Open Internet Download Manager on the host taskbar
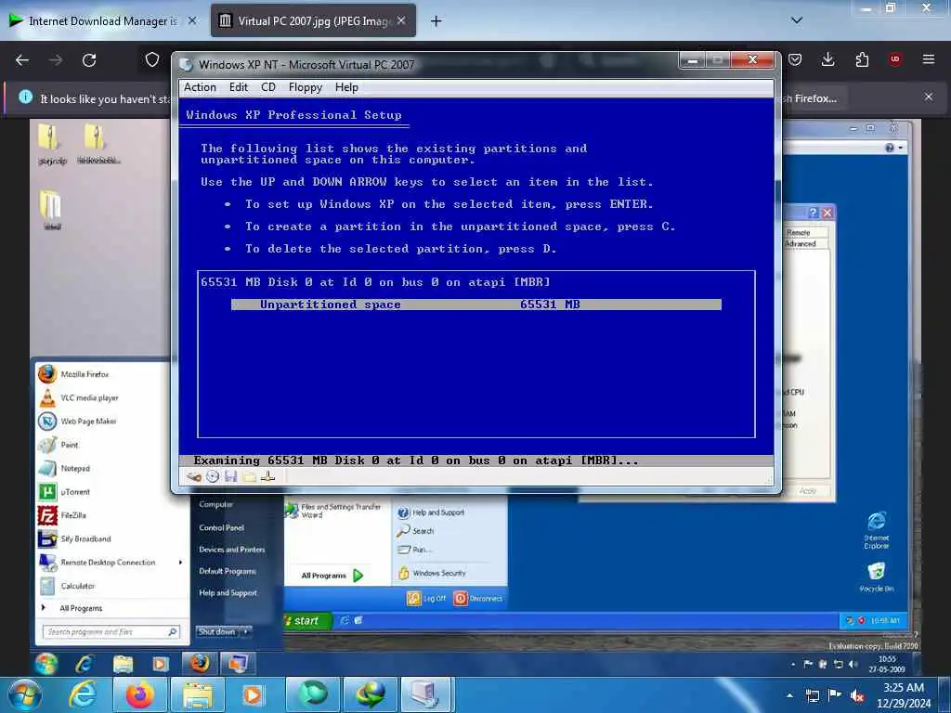Image resolution: width=951 pixels, height=713 pixels. coord(371,694)
